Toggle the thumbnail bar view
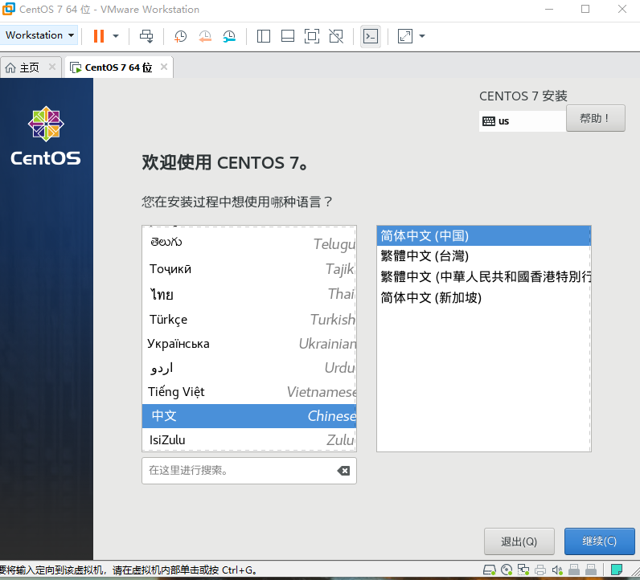This screenshot has width=640, height=580. coord(288,36)
